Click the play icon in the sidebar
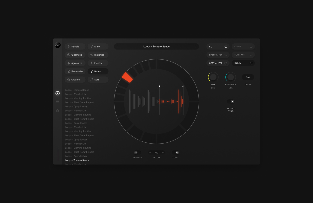Image resolution: width=313 pixels, height=203 pixels. point(58,93)
